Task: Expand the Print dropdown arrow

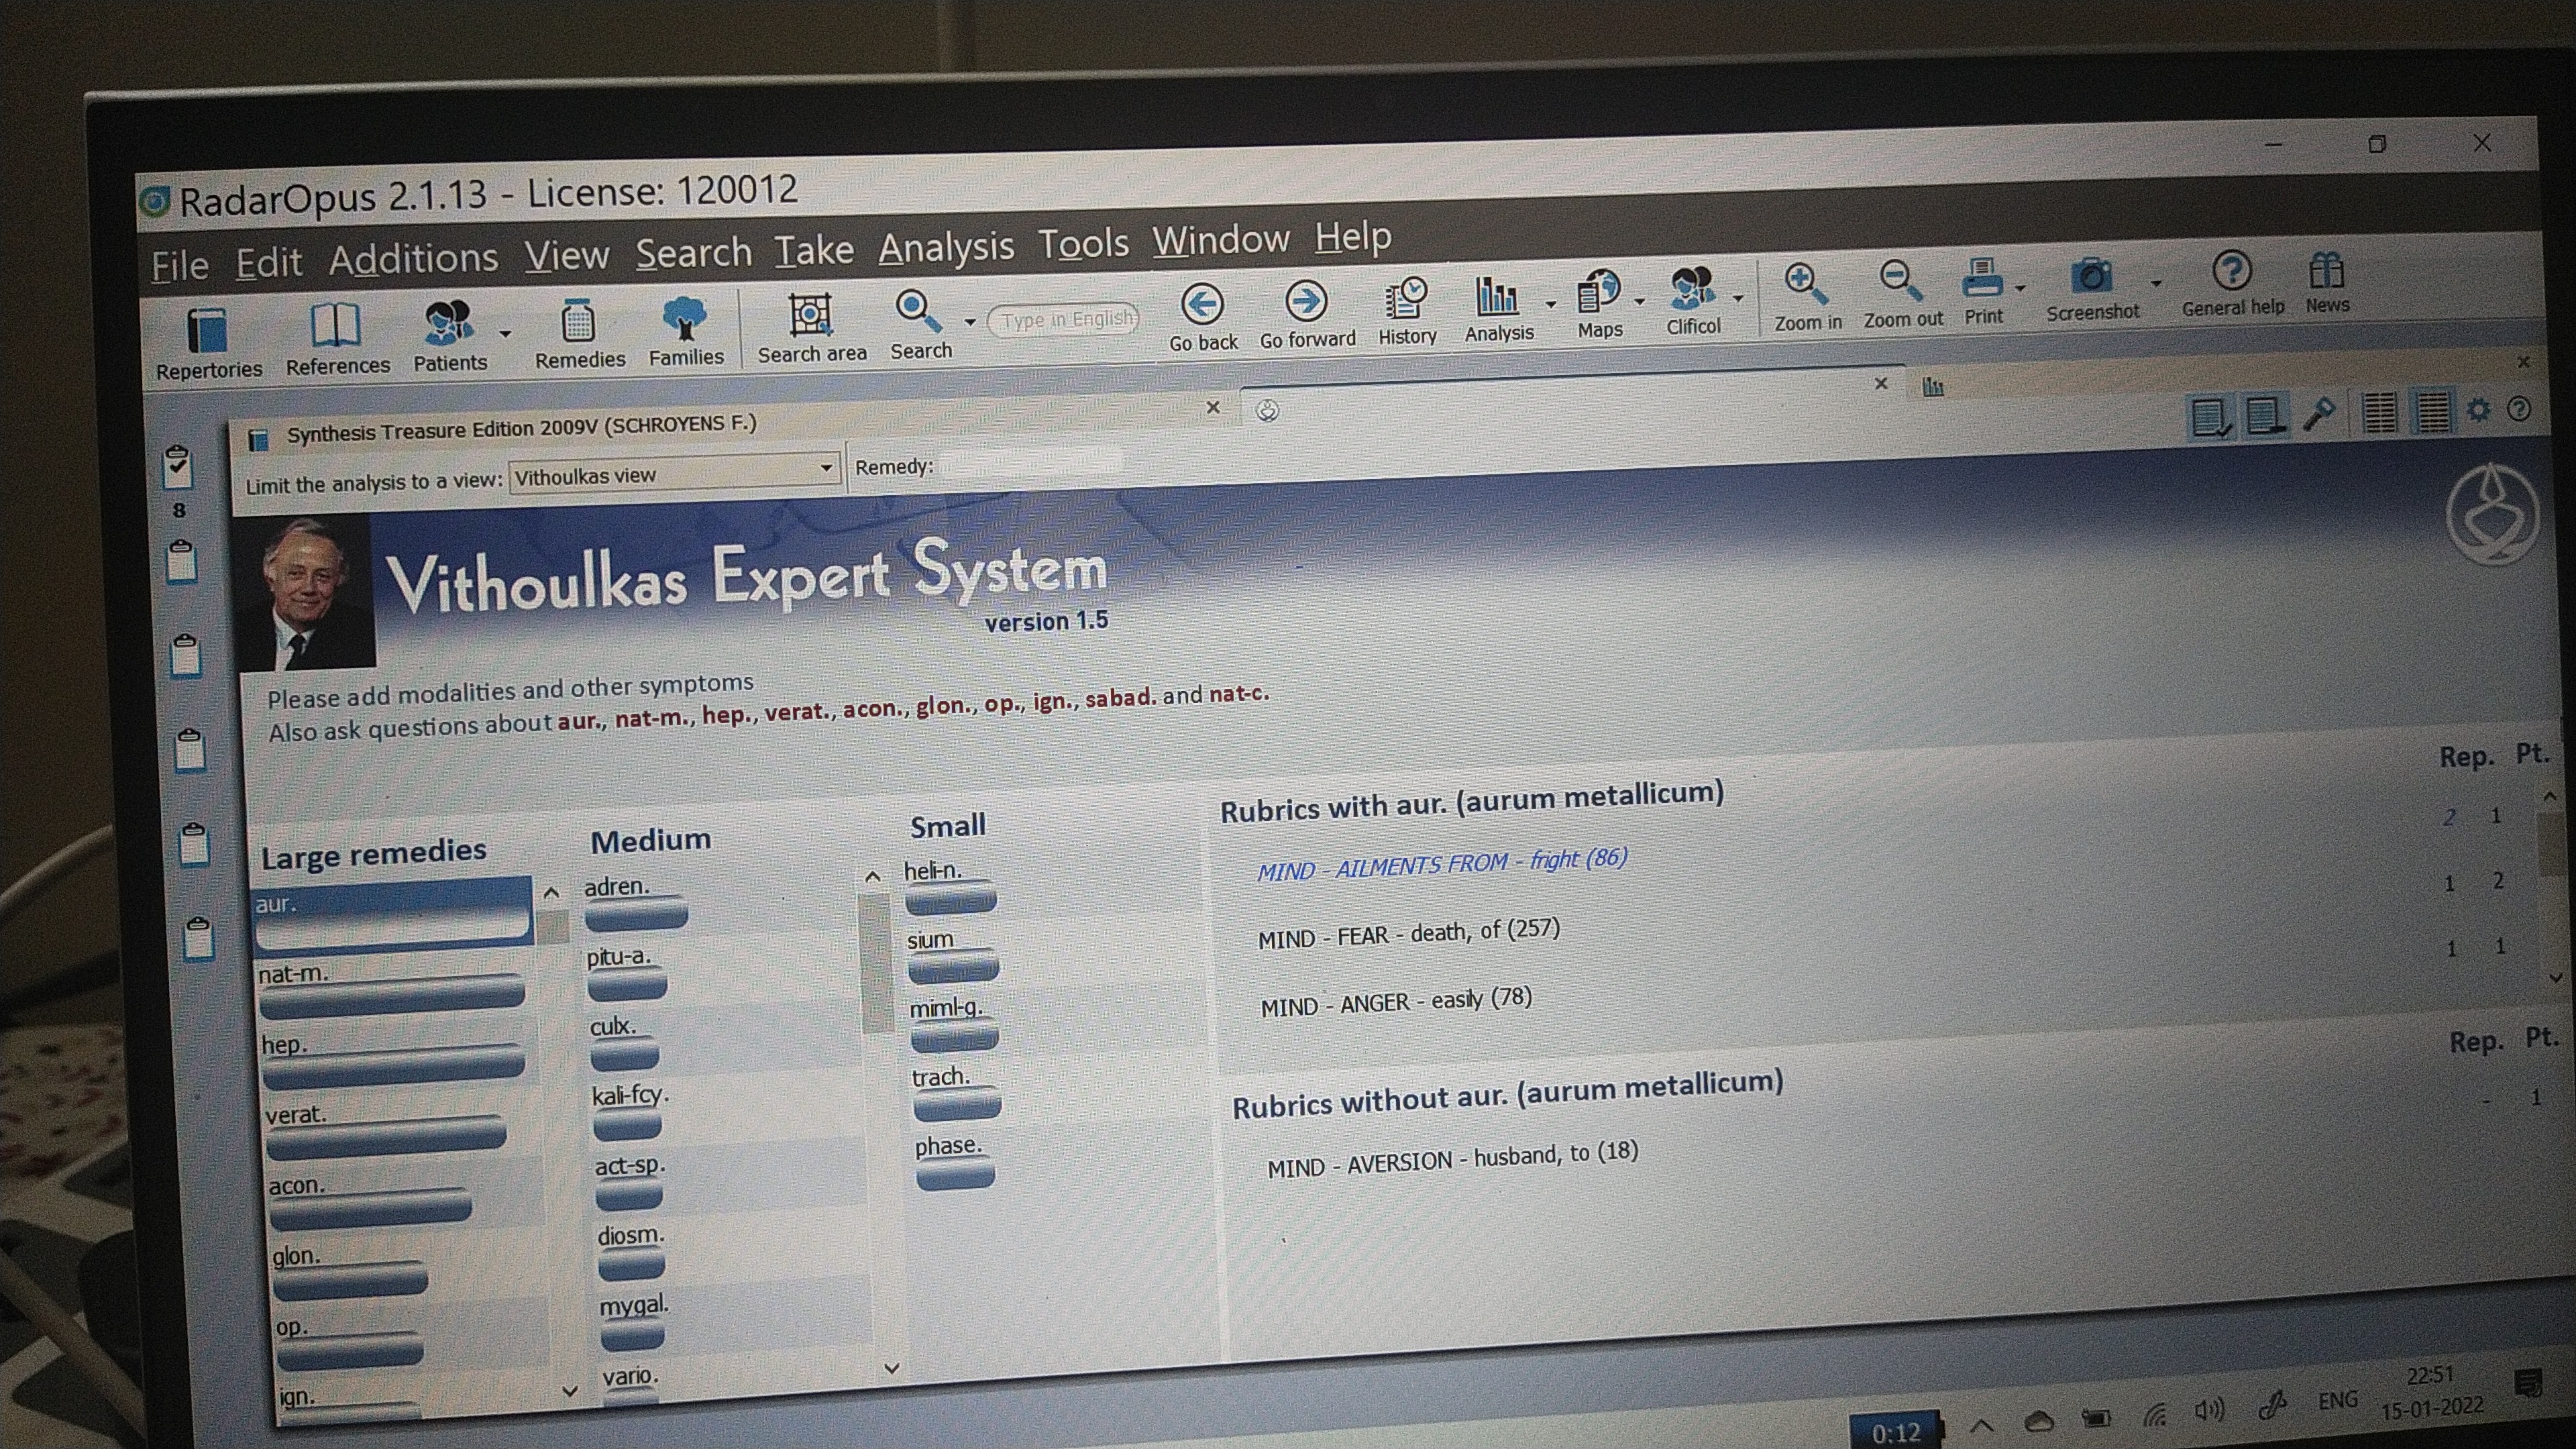Action: [2019, 288]
